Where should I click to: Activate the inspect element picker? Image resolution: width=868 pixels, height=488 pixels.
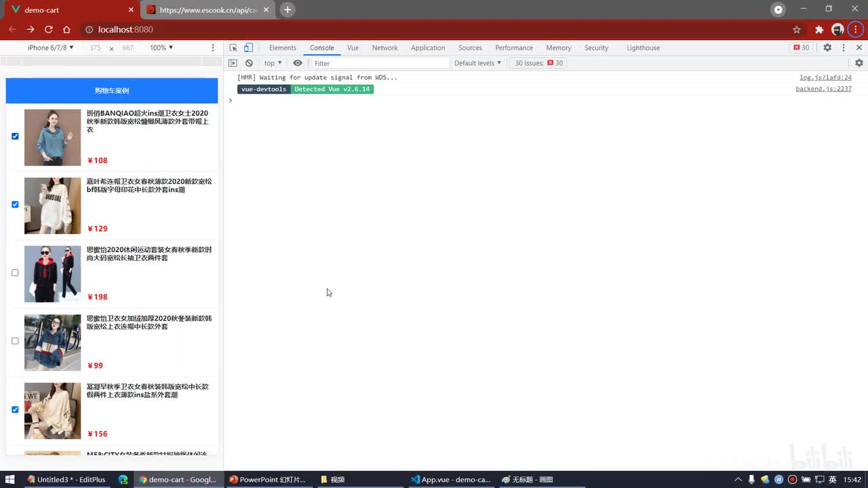pyautogui.click(x=233, y=47)
